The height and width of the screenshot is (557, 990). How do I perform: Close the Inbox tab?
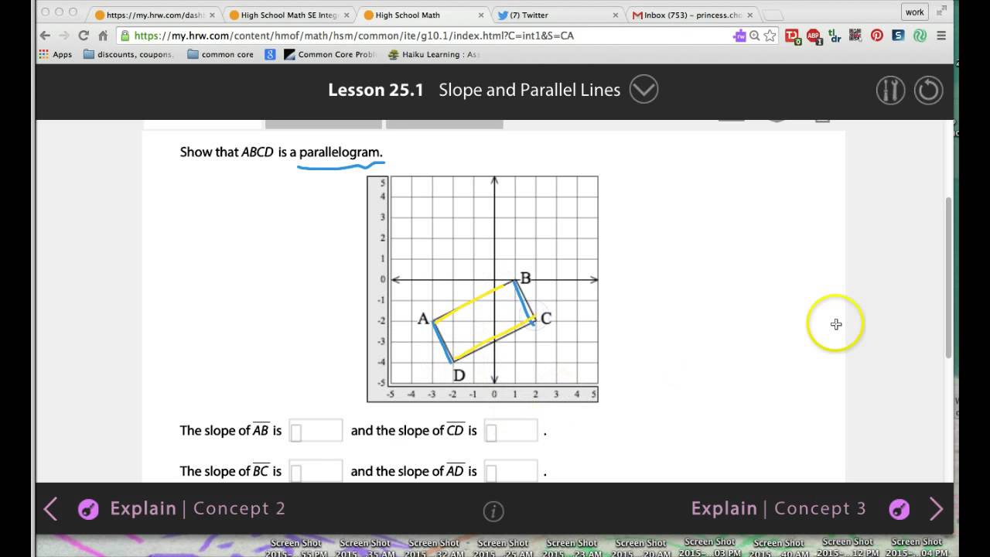[x=750, y=15]
